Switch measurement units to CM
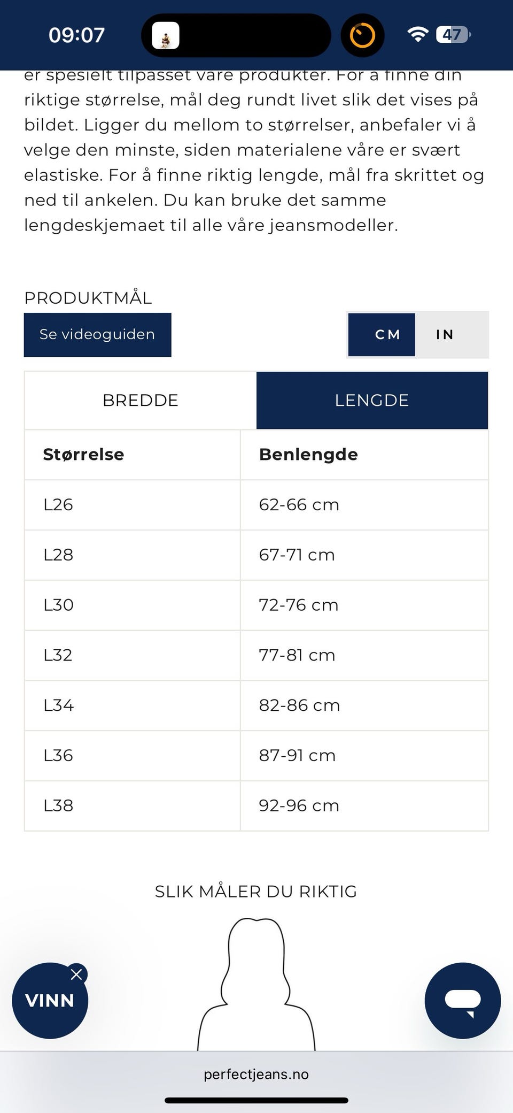The image size is (513, 1113). (x=382, y=334)
